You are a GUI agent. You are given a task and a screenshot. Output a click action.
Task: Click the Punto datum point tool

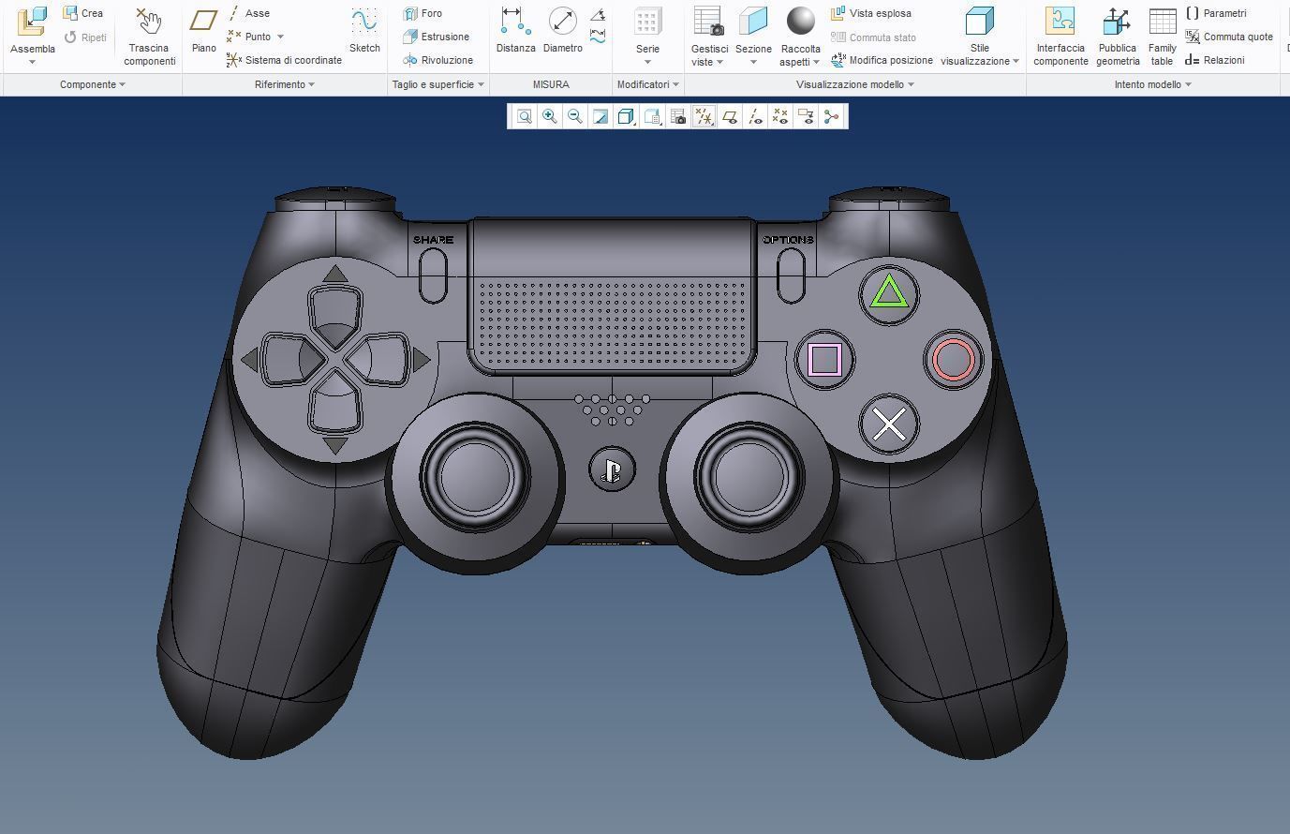click(249, 37)
